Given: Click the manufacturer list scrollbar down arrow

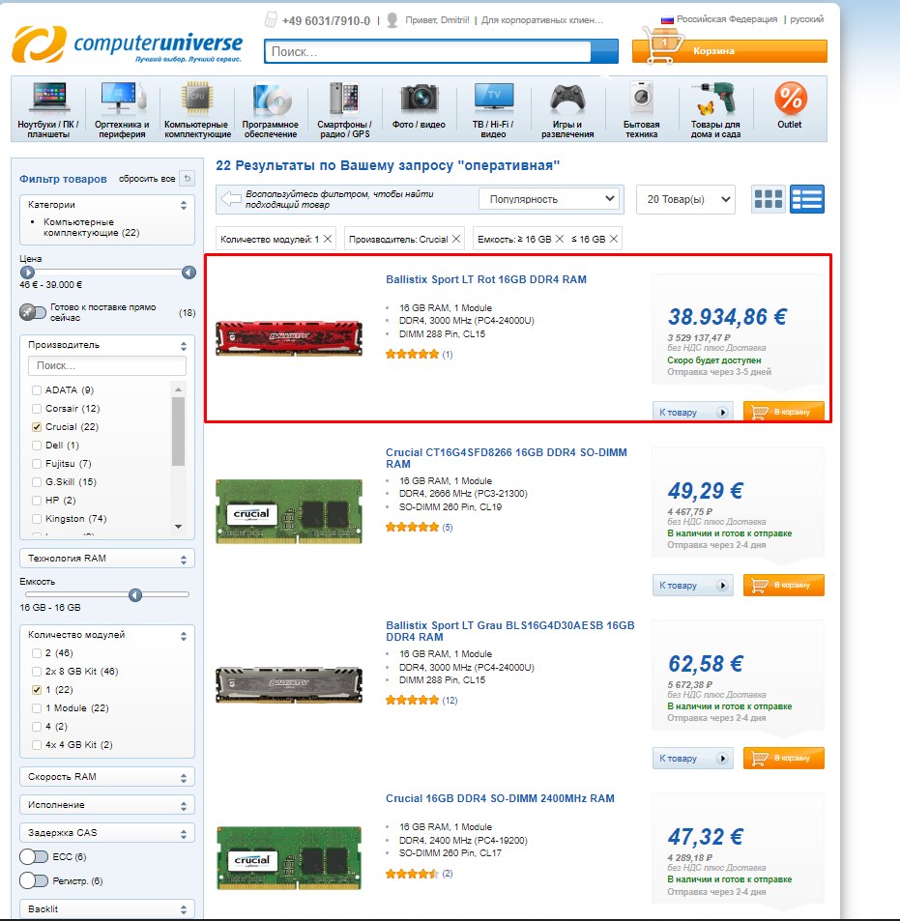Looking at the screenshot, I should tap(178, 527).
